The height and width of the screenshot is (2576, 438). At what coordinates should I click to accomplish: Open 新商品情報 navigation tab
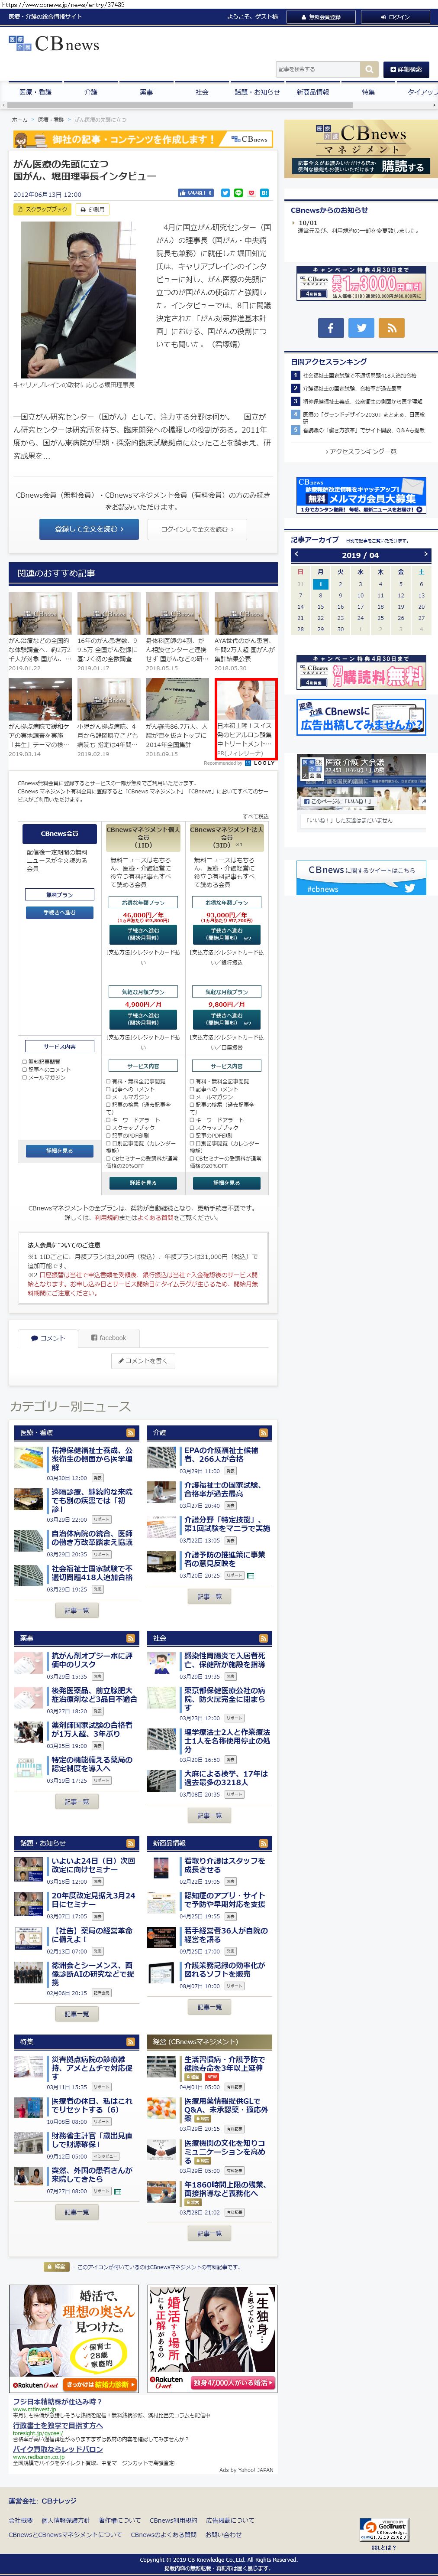(x=312, y=92)
